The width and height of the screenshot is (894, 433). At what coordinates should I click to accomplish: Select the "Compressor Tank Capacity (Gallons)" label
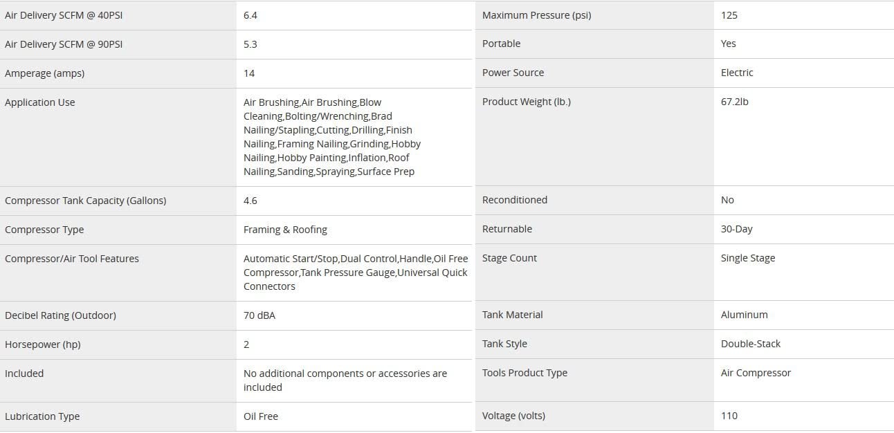tap(85, 201)
